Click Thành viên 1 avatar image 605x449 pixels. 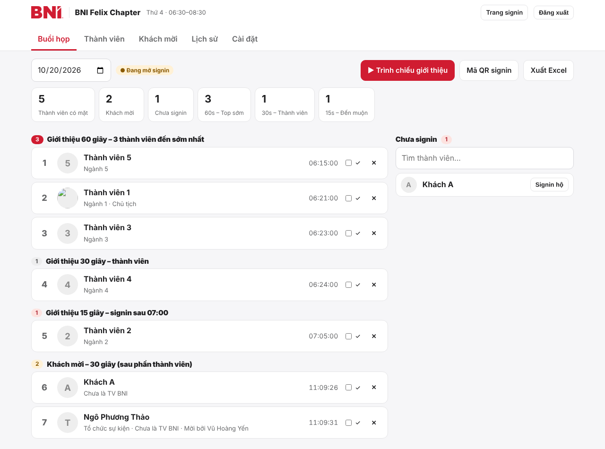pyautogui.click(x=68, y=198)
